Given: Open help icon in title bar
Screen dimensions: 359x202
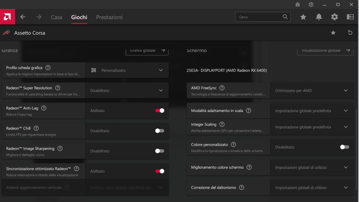Looking at the screenshot, I should (x=311, y=4).
